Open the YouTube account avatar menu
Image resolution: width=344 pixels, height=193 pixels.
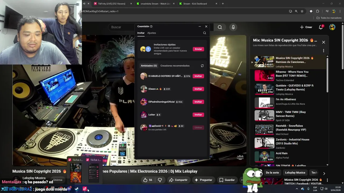332,27
